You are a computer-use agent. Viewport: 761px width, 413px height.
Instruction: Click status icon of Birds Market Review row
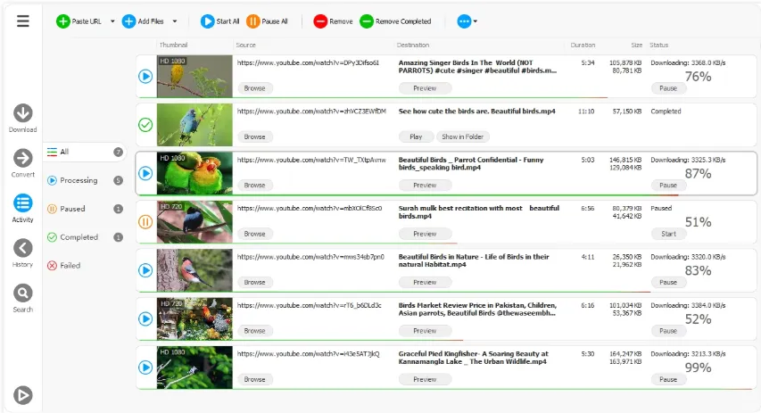pyautogui.click(x=145, y=318)
